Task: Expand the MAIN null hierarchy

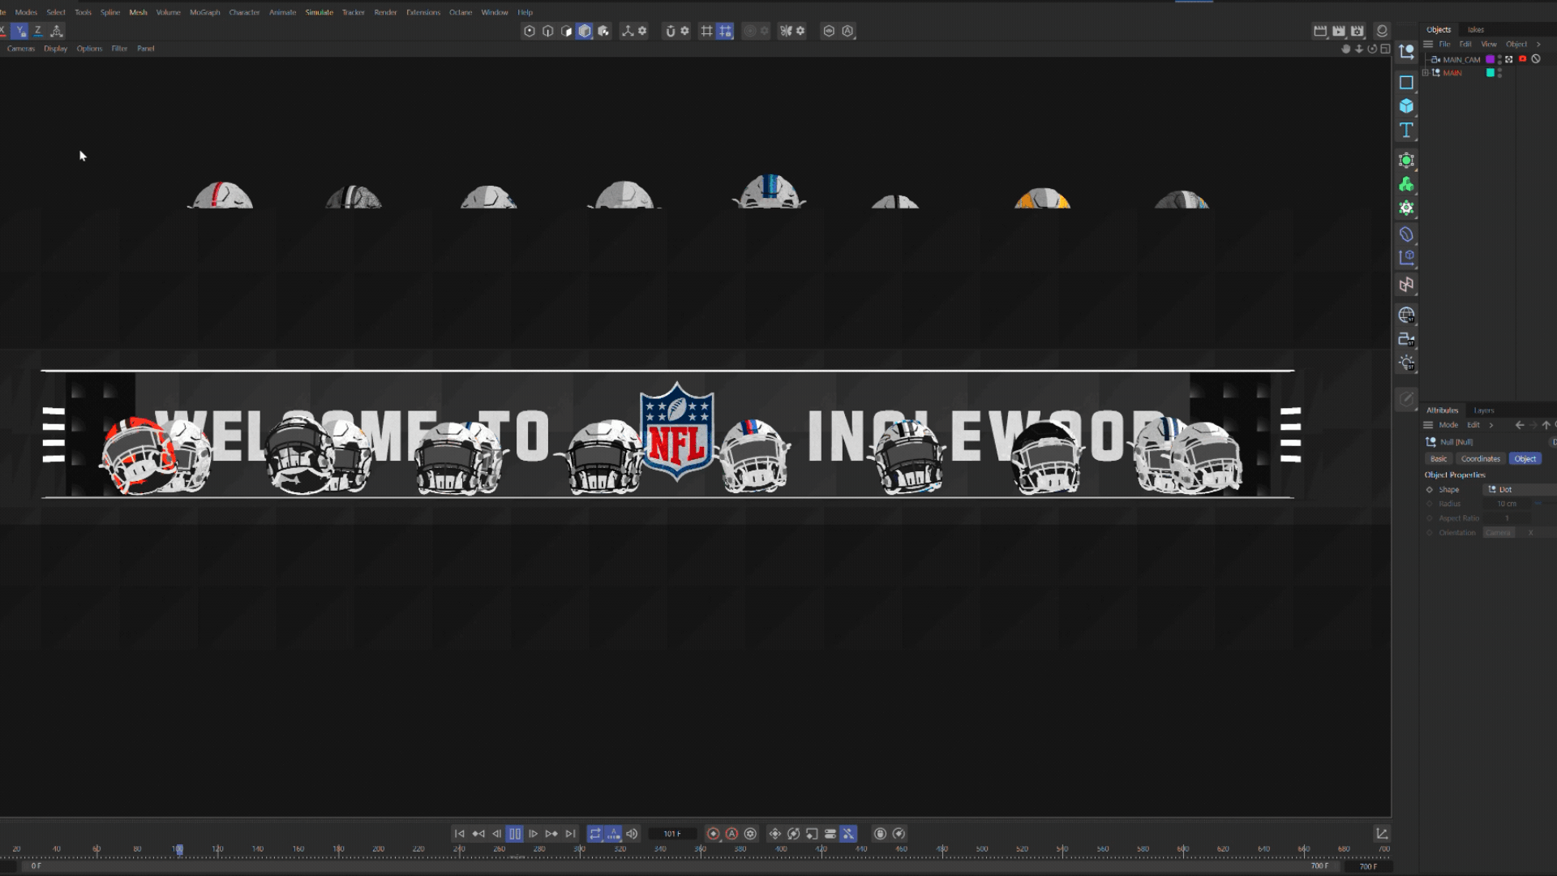Action: tap(1426, 73)
